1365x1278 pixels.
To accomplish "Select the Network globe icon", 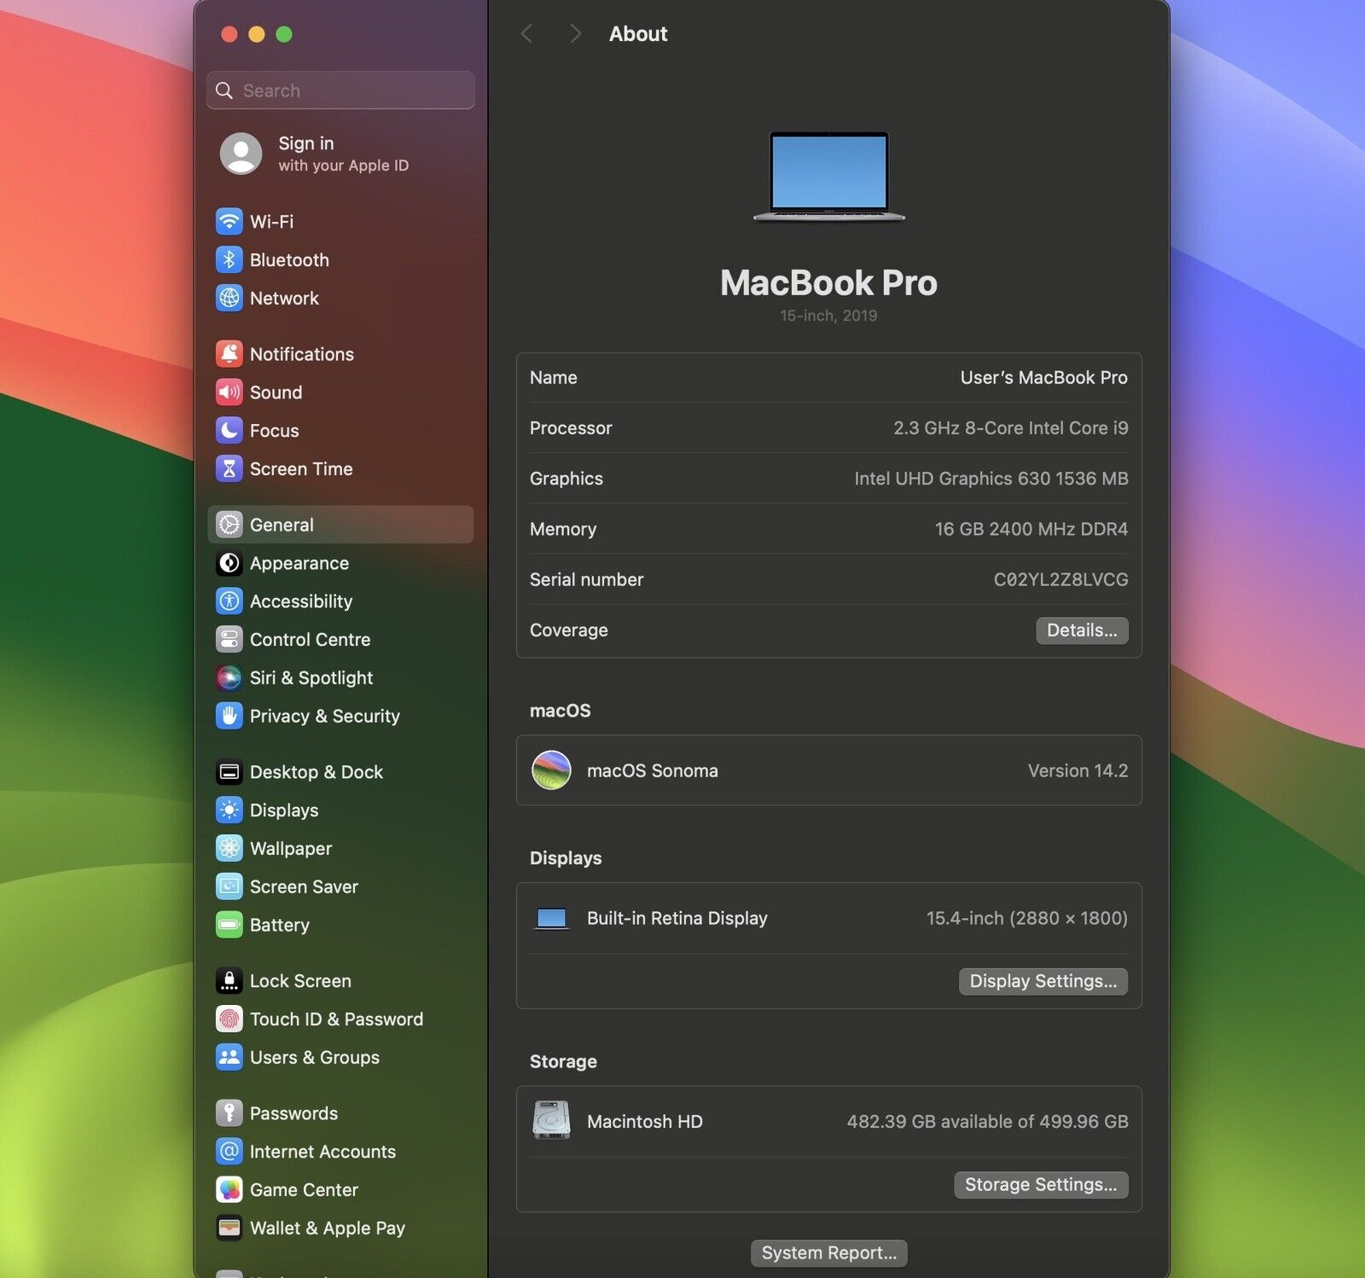I will pyautogui.click(x=229, y=299).
